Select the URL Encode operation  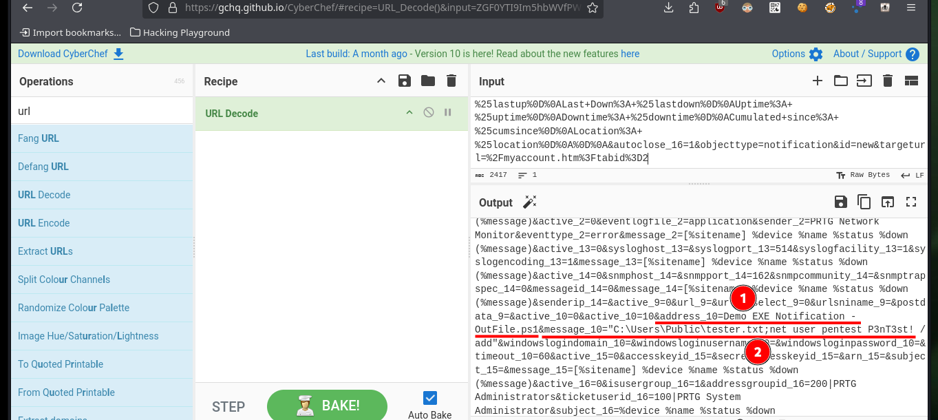(102, 223)
